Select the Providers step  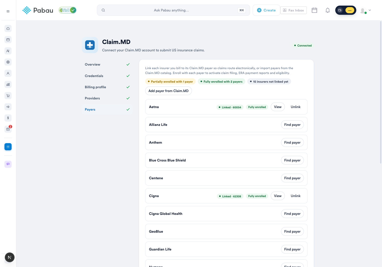pyautogui.click(x=107, y=98)
